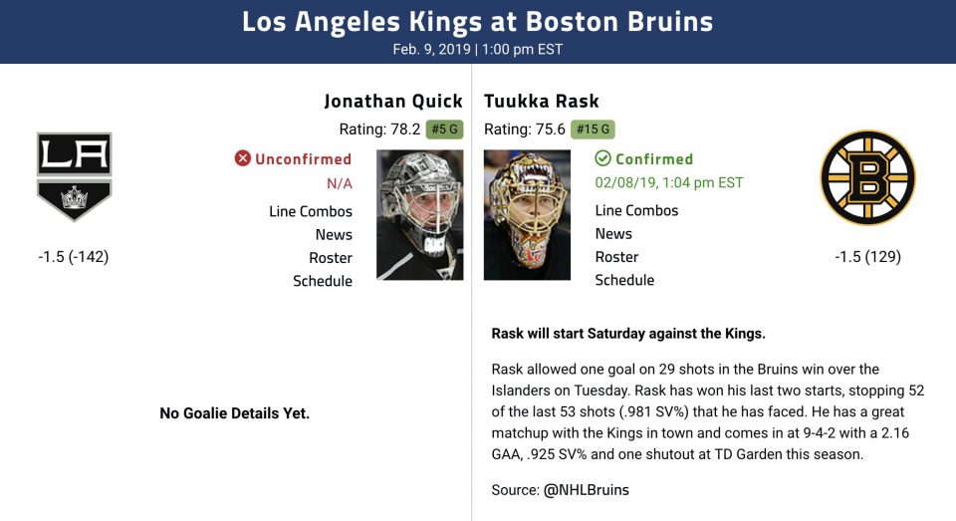This screenshot has height=521, width=956.
Task: Click the Boston Bruins logo
Action: (x=867, y=177)
